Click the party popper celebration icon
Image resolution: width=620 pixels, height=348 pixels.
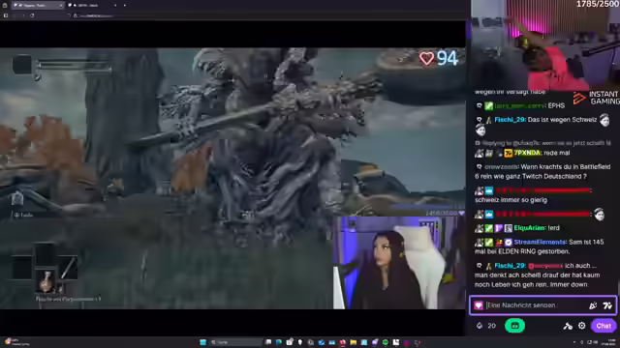593,305
